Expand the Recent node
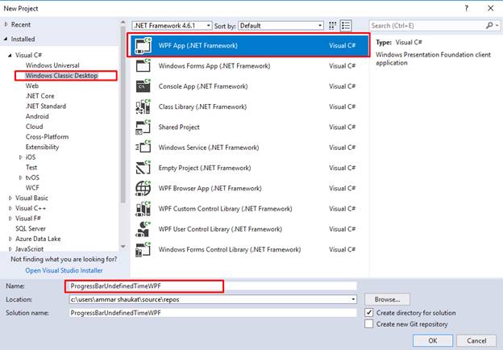Image resolution: width=503 pixels, height=350 pixels. (x=6, y=24)
